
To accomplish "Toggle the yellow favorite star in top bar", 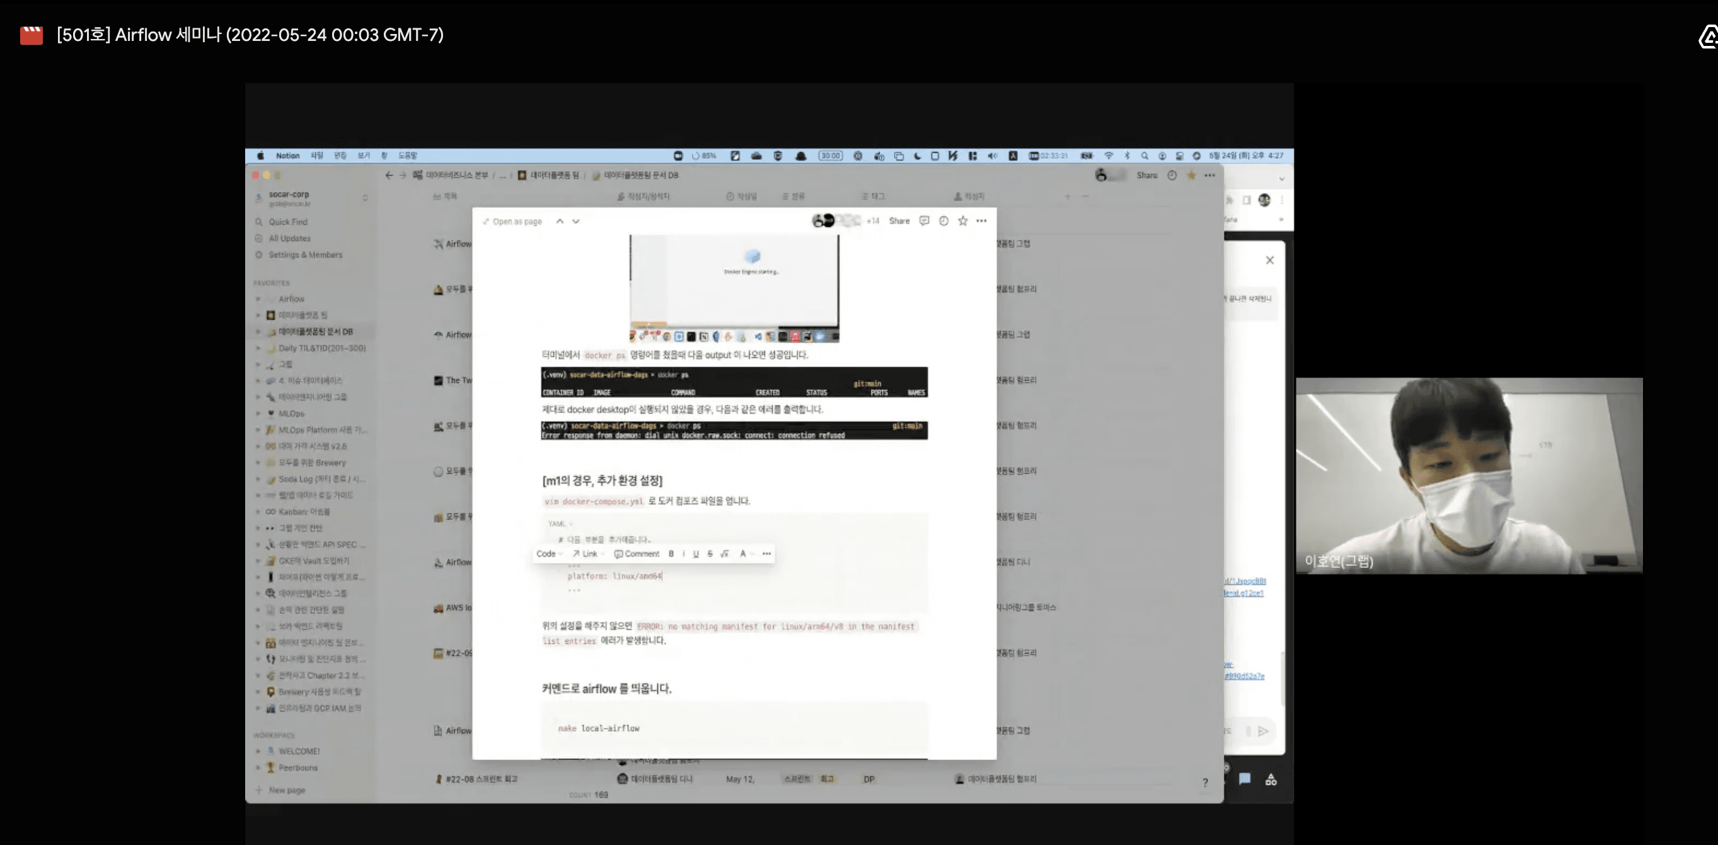I will pyautogui.click(x=1191, y=175).
